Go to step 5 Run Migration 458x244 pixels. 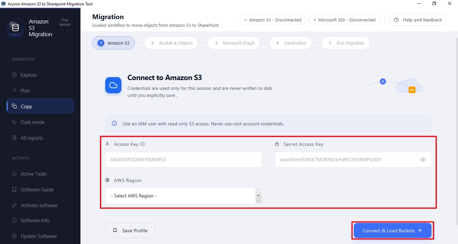click(x=345, y=43)
